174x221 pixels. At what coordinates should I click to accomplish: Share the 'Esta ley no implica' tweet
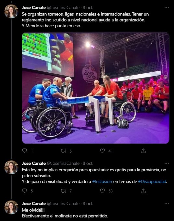143,191
